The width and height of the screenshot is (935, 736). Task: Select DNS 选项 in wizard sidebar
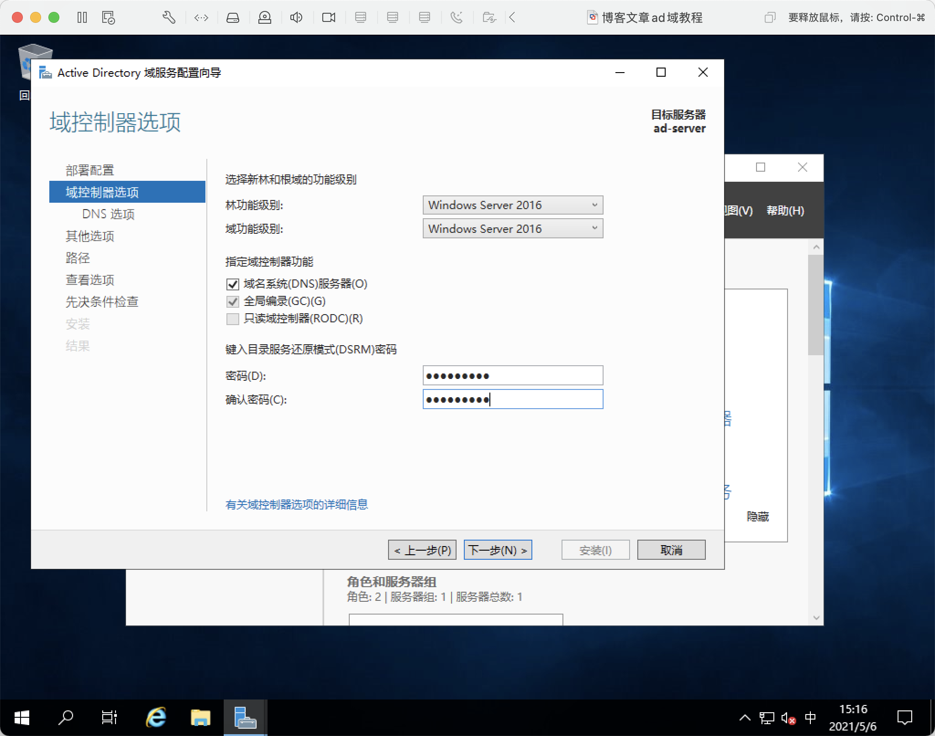click(108, 214)
